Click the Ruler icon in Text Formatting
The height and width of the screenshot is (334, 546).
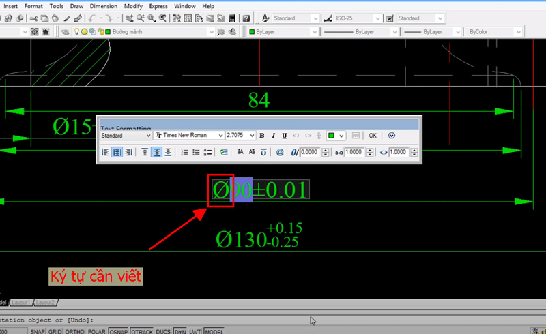356,136
